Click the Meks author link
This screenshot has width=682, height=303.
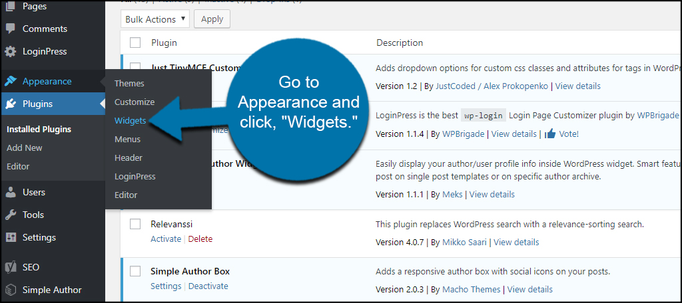(x=452, y=194)
